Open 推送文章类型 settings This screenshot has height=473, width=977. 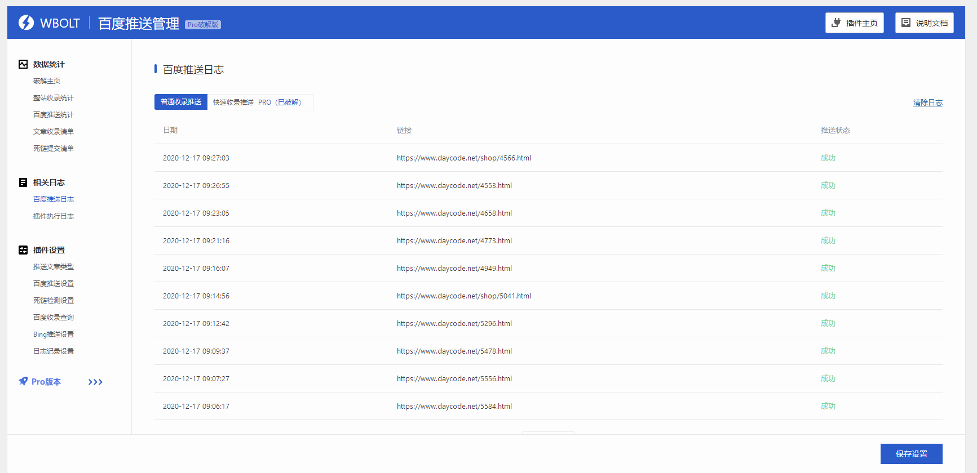(54, 267)
